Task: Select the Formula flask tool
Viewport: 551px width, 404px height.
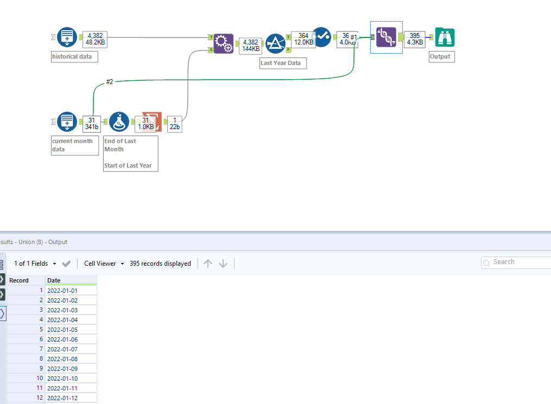Action: [119, 121]
